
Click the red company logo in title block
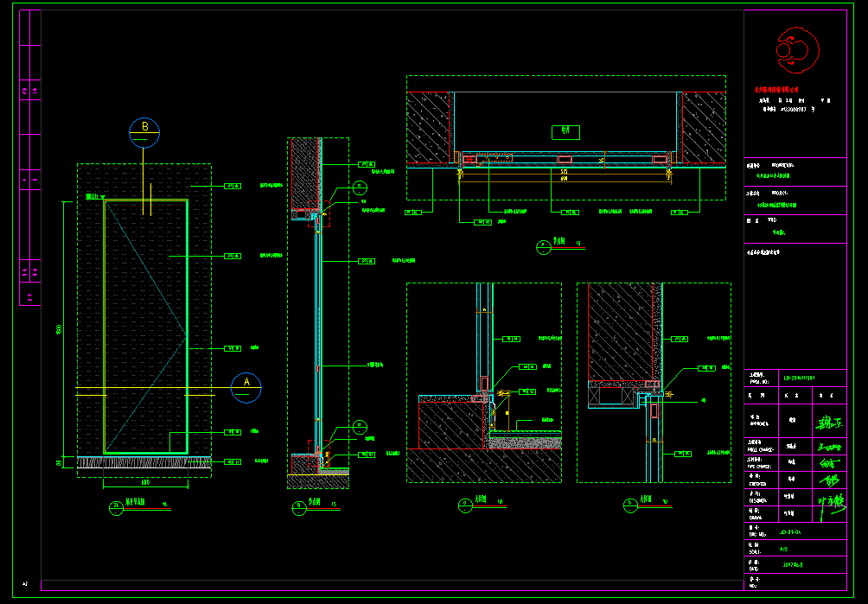(x=794, y=49)
